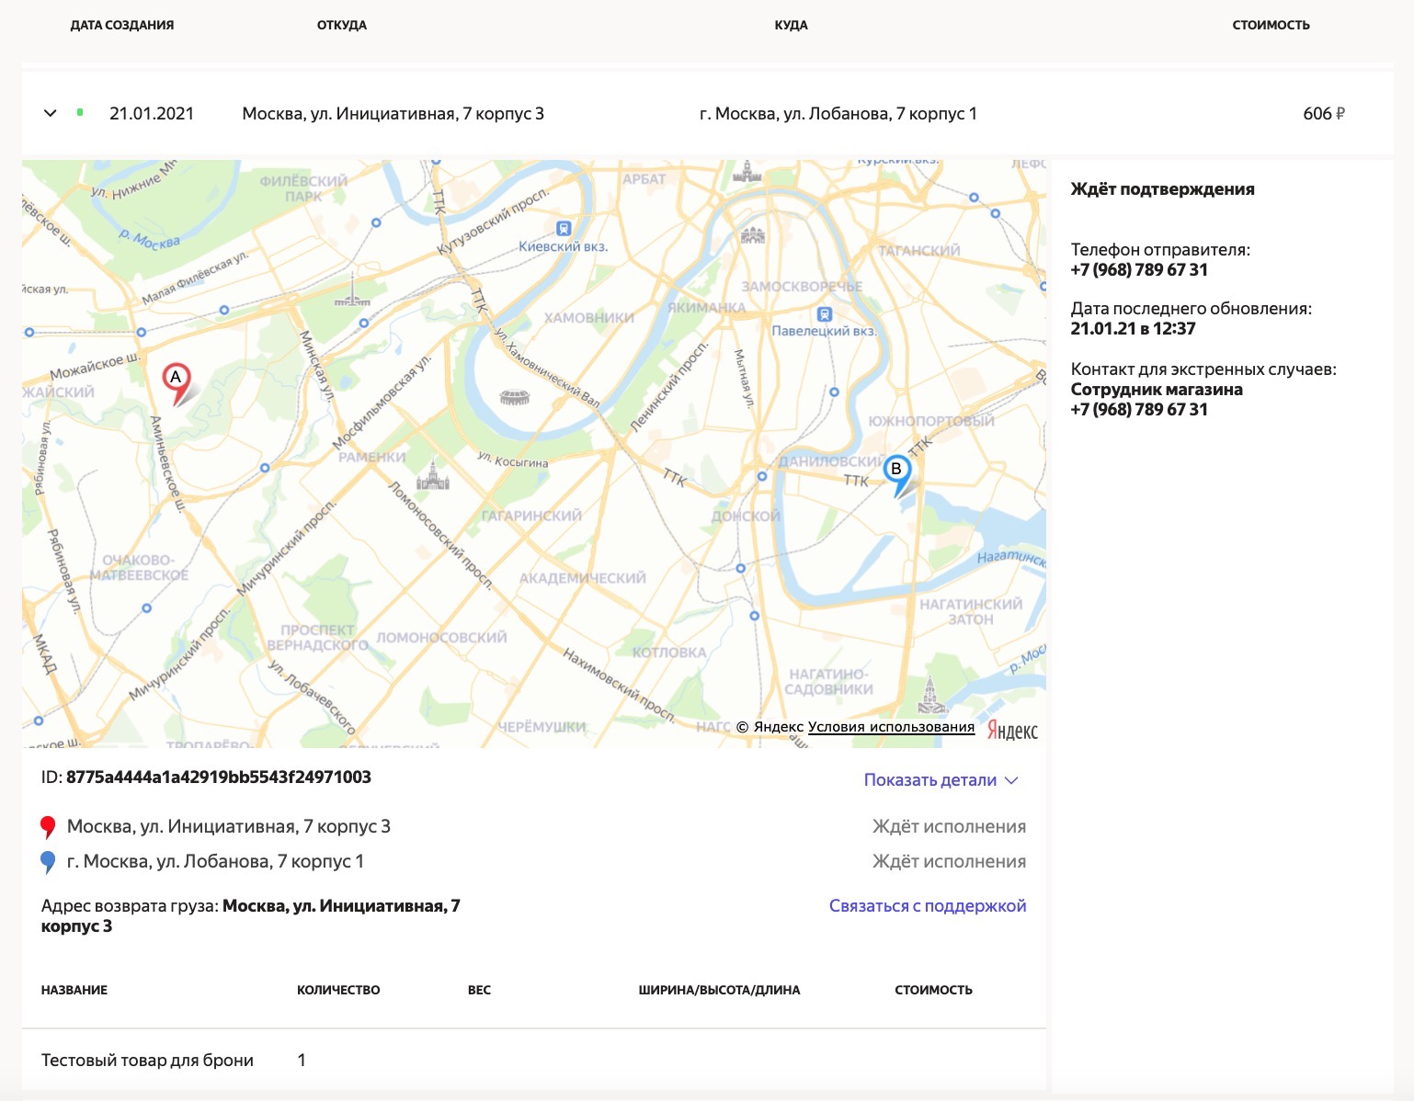Click emergency contact phone number
The width and height of the screenshot is (1414, 1101).
(x=1139, y=410)
